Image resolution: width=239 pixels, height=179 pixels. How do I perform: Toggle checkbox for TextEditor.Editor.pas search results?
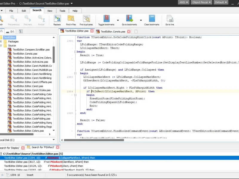coord(1,154)
